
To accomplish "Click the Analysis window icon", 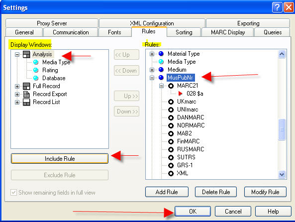I will pos(26,54).
